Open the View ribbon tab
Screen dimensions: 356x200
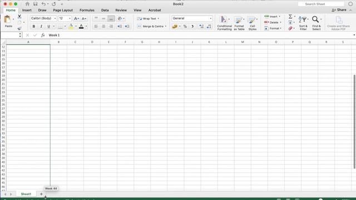(x=137, y=10)
